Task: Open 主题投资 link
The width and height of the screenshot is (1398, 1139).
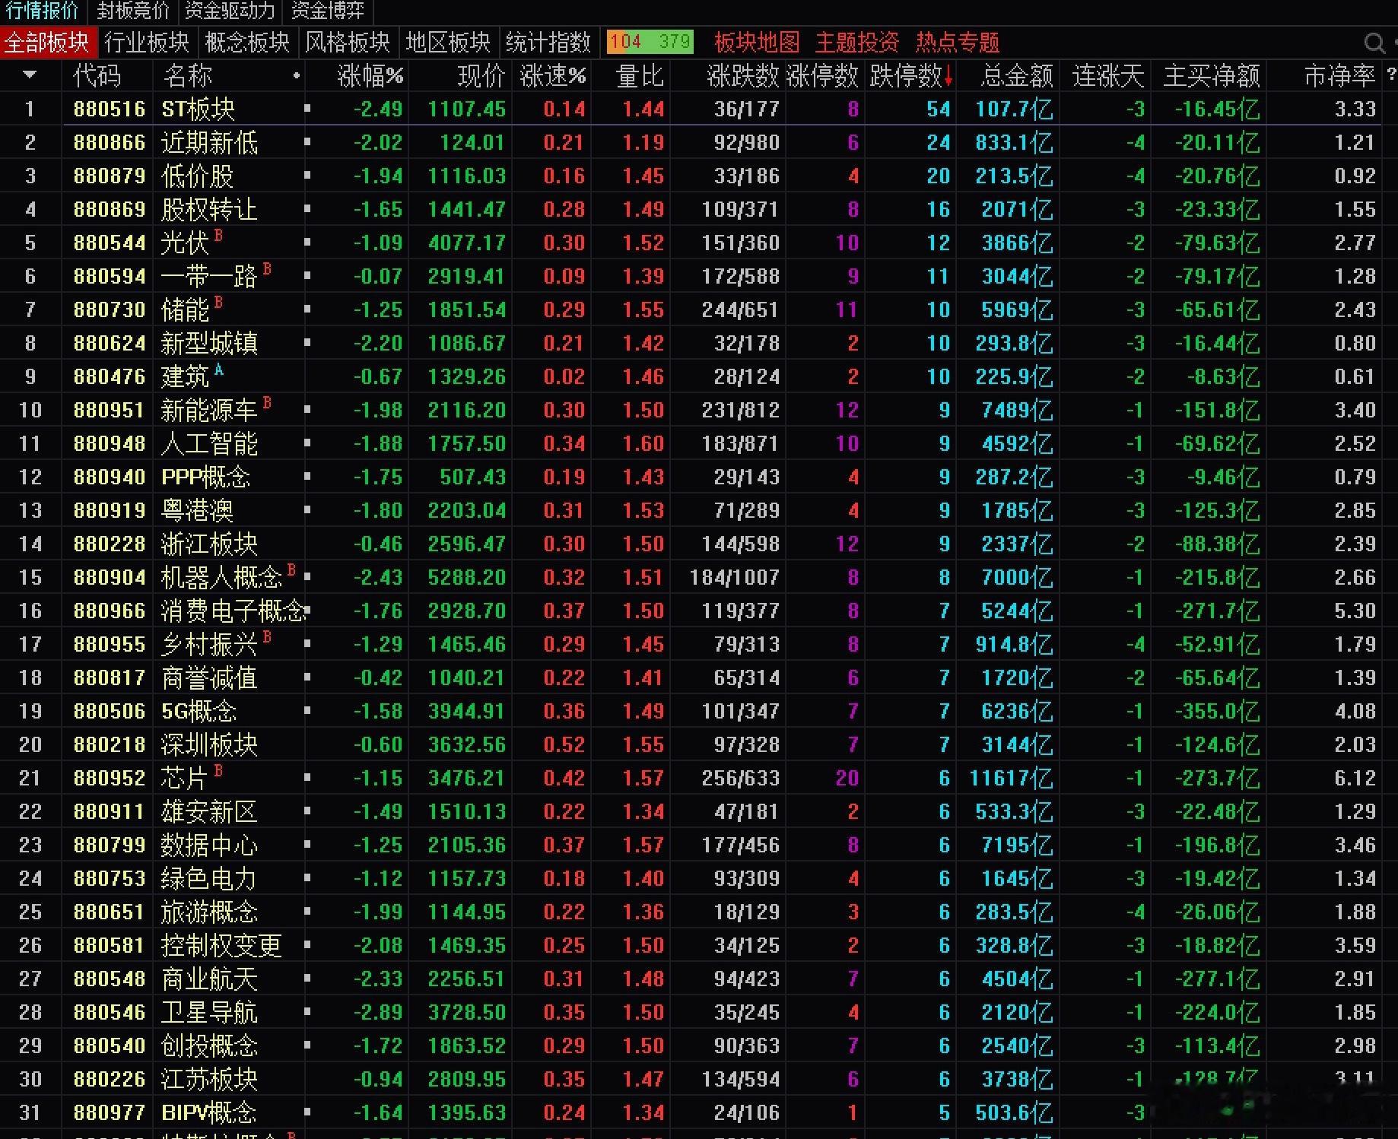Action: click(x=857, y=43)
